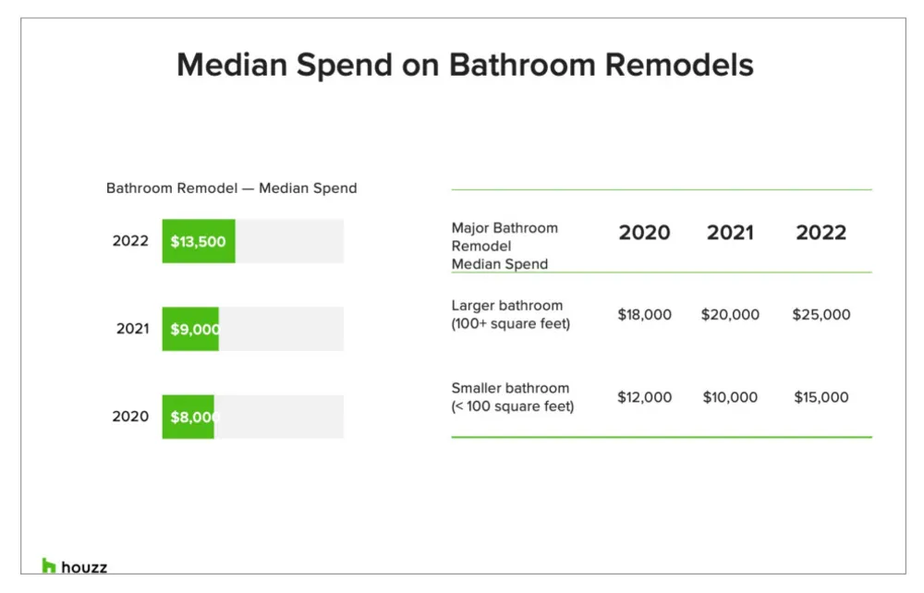Click the $25,000 table value

click(821, 314)
